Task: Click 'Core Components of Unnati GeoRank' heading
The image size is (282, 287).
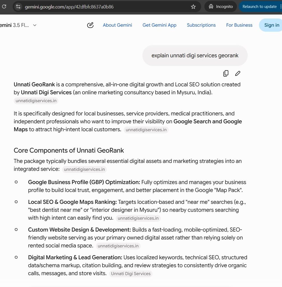Action: pyautogui.click(x=69, y=150)
